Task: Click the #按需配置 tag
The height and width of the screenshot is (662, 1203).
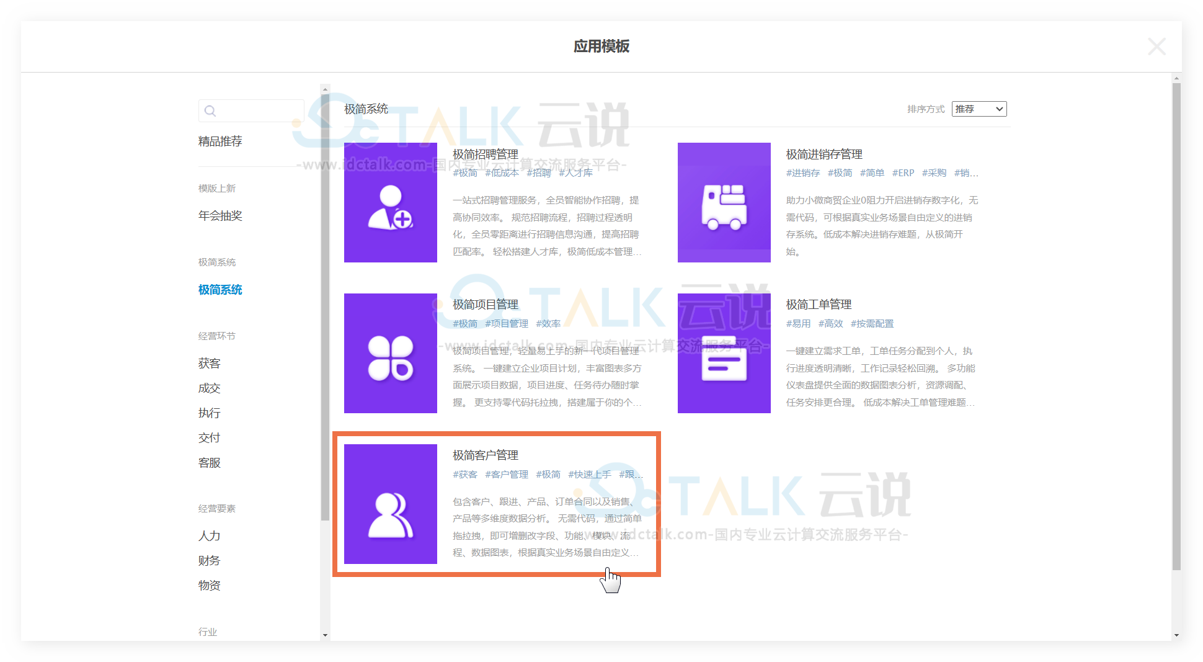Action: pyautogui.click(x=872, y=324)
